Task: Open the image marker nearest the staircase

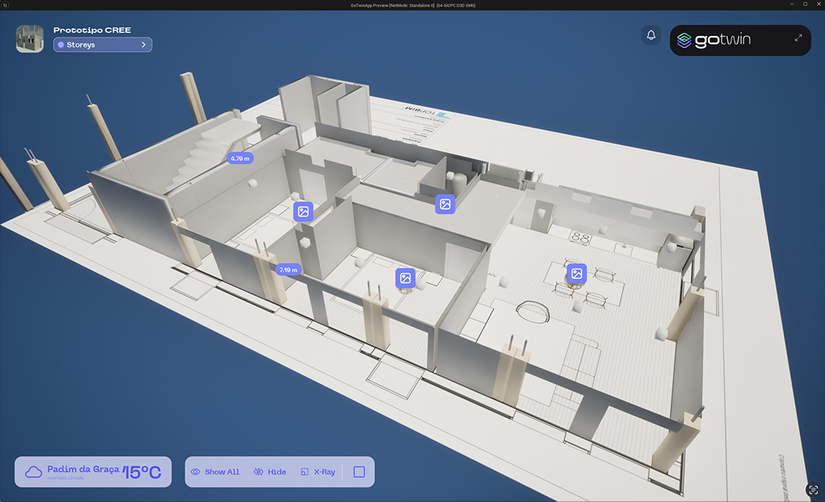Action: [x=303, y=211]
